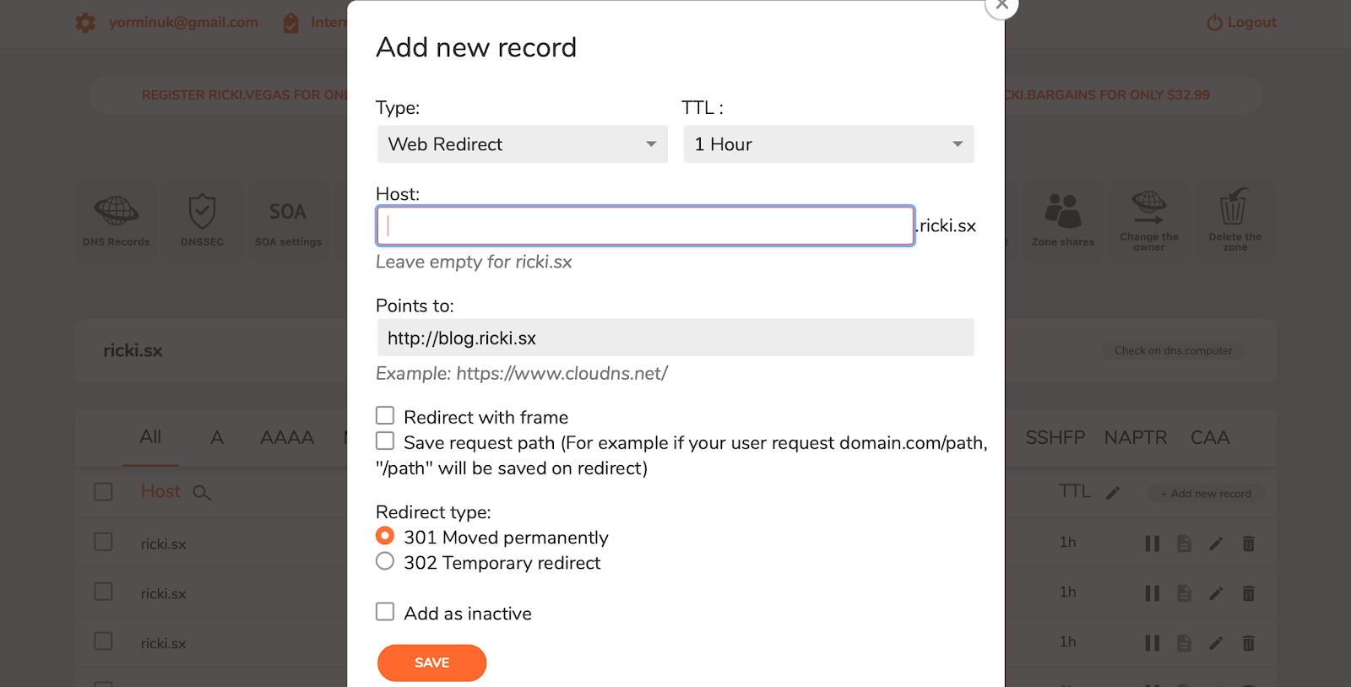Edit the third ricki.sx record
Screen dimensions: 1351x687
coord(1216,643)
